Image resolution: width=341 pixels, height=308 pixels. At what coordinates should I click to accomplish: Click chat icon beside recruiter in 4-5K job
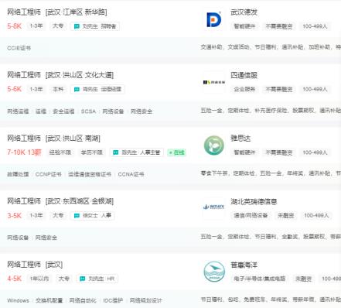click(x=82, y=279)
